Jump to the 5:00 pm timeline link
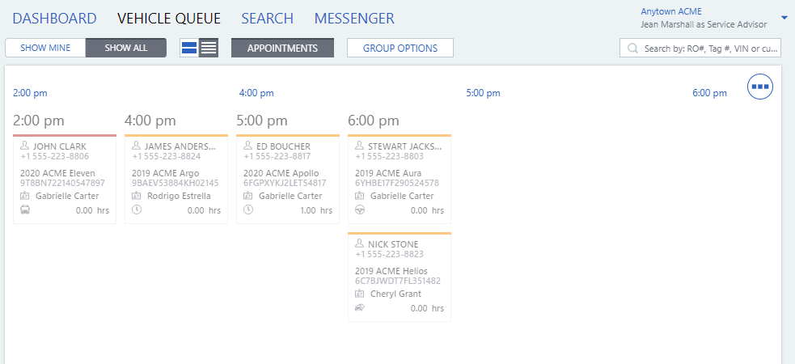This screenshot has width=795, height=364. [484, 93]
